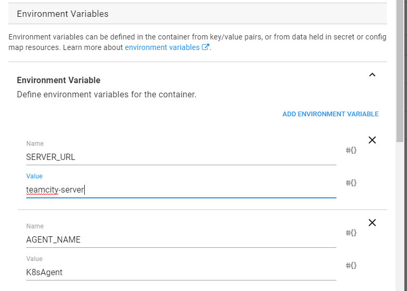Toggle the Environment Variables section header
407x291 pixels.
tap(197, 14)
